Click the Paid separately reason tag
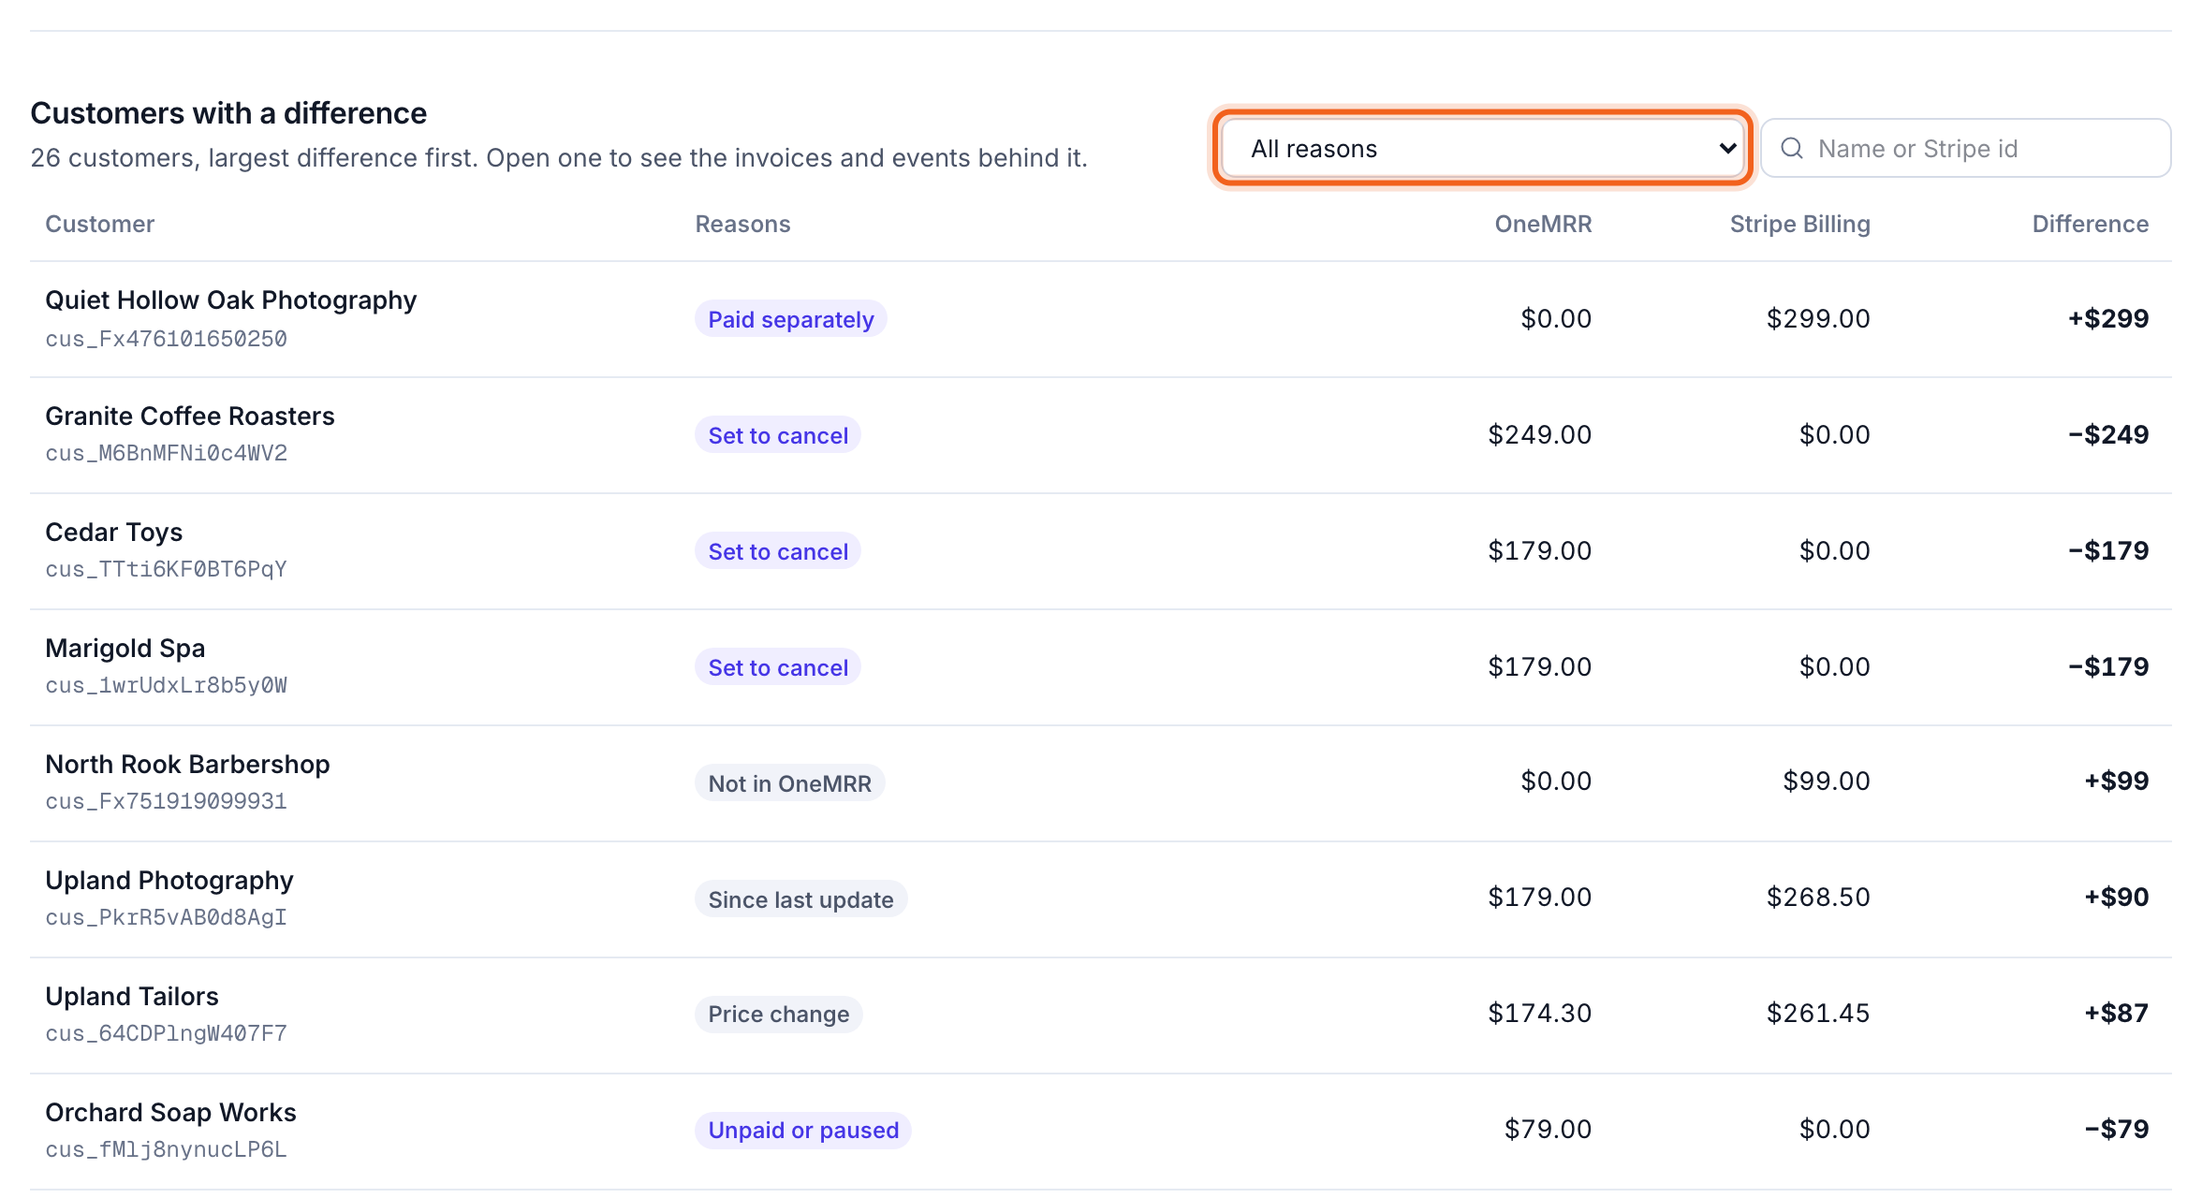The width and height of the screenshot is (2202, 1198). point(790,319)
